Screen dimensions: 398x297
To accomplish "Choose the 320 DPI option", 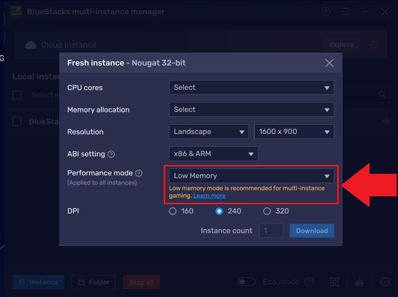I will [267, 211].
